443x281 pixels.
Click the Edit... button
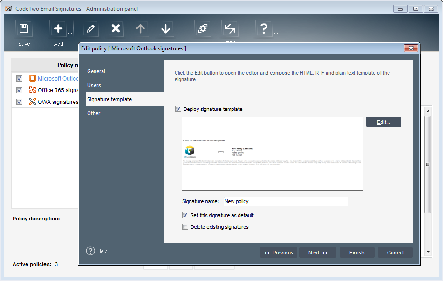pyautogui.click(x=383, y=122)
